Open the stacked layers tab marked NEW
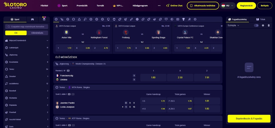Viewport: 275px width, 128px height. tap(44, 19)
